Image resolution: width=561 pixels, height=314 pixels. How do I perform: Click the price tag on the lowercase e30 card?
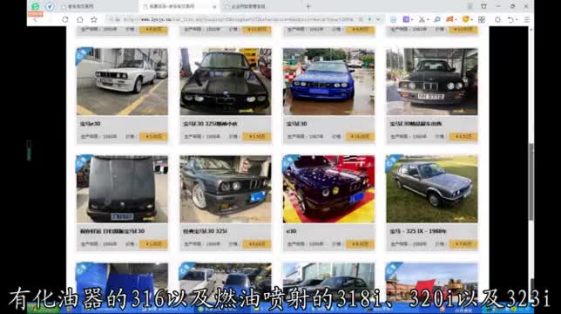(360, 244)
